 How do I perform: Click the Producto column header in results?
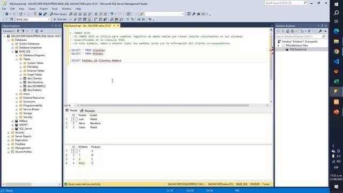[x=95, y=147]
